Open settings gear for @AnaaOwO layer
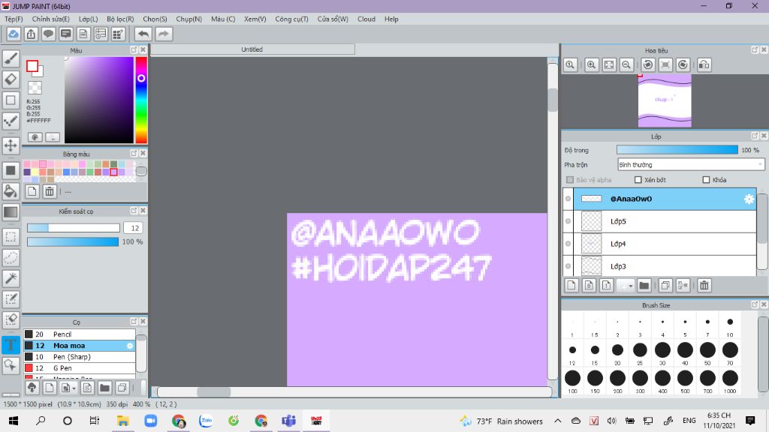Image resolution: width=769 pixels, height=432 pixels. click(749, 199)
